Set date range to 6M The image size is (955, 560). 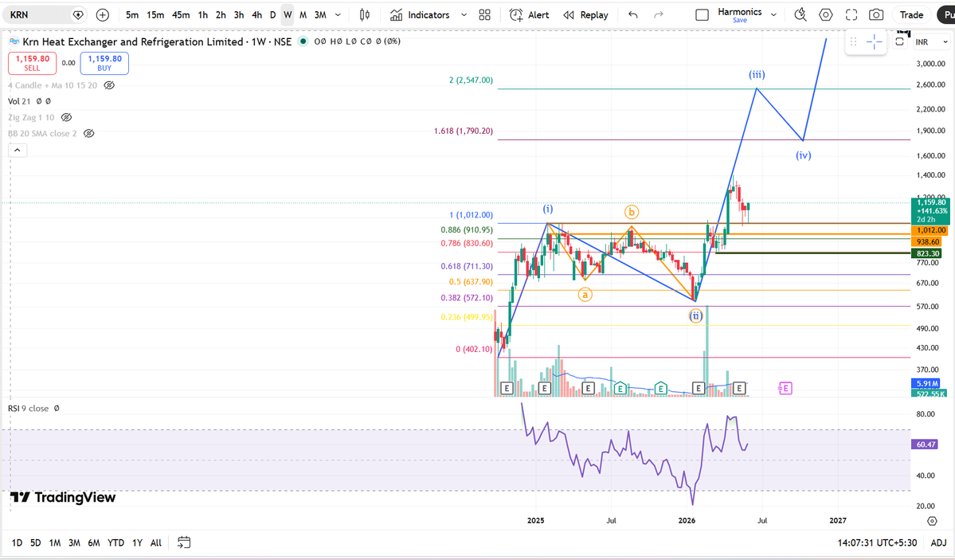pos(94,542)
